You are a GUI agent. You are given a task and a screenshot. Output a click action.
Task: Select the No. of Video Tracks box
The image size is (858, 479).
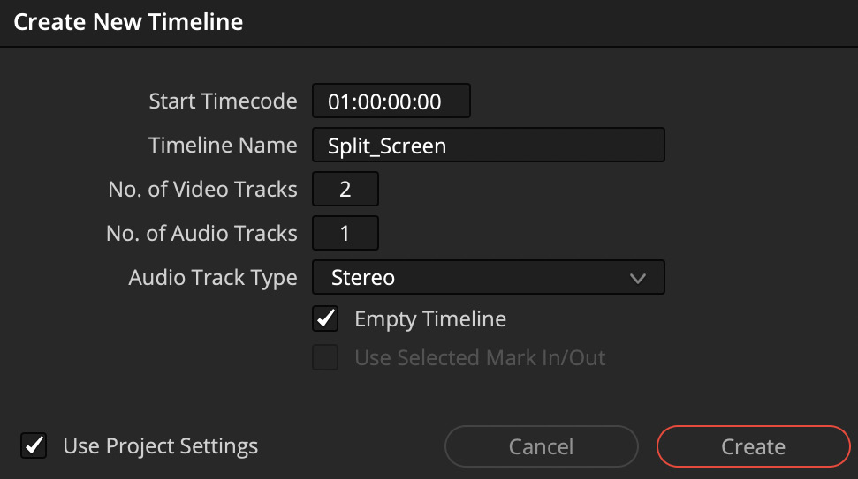coord(345,189)
